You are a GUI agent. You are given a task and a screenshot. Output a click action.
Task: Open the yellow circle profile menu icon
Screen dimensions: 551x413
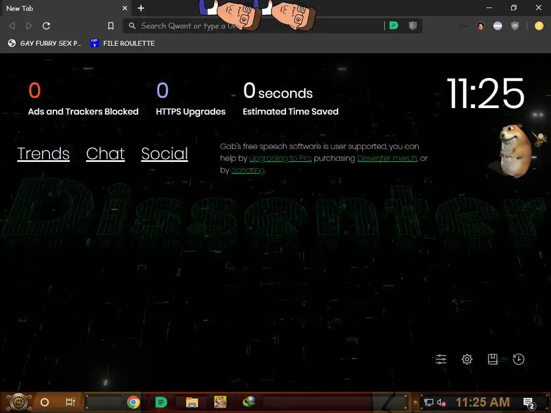pyautogui.click(x=539, y=26)
